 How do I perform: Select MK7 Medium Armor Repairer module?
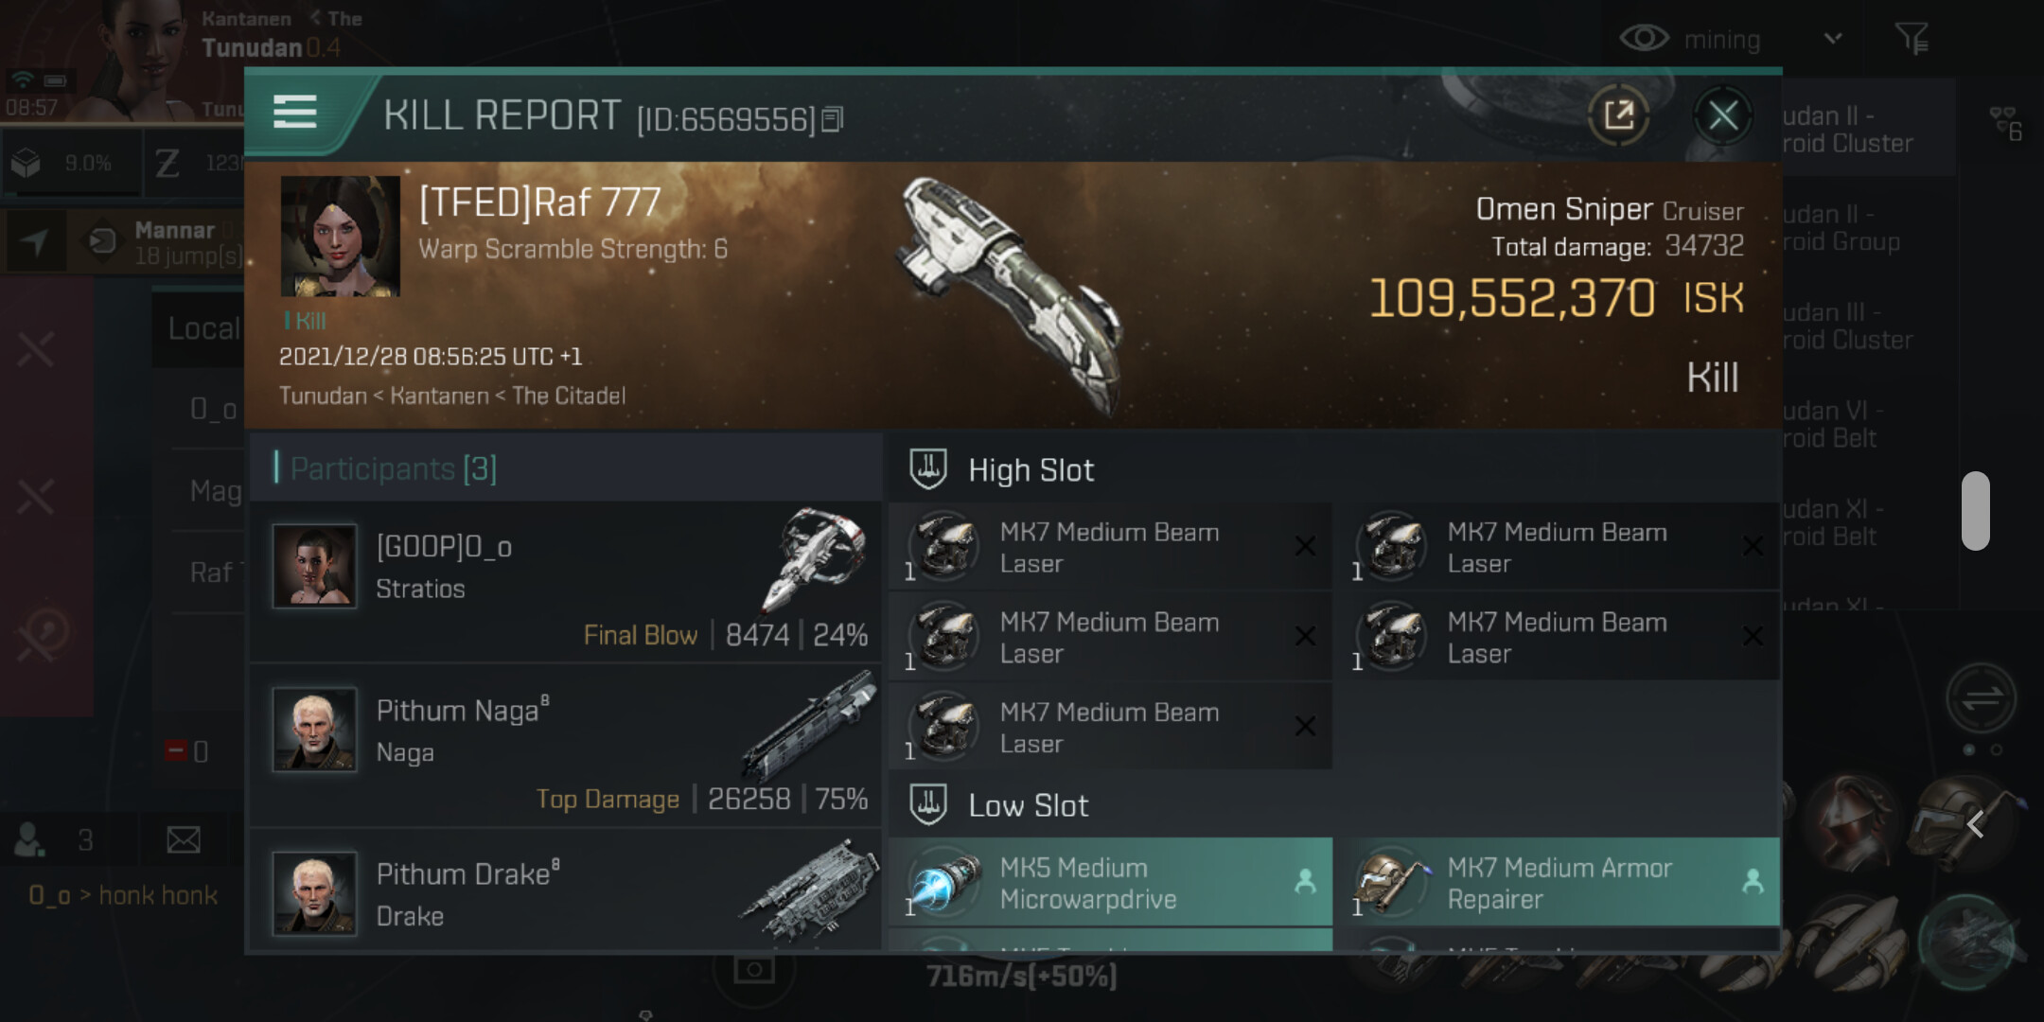click(x=1558, y=883)
